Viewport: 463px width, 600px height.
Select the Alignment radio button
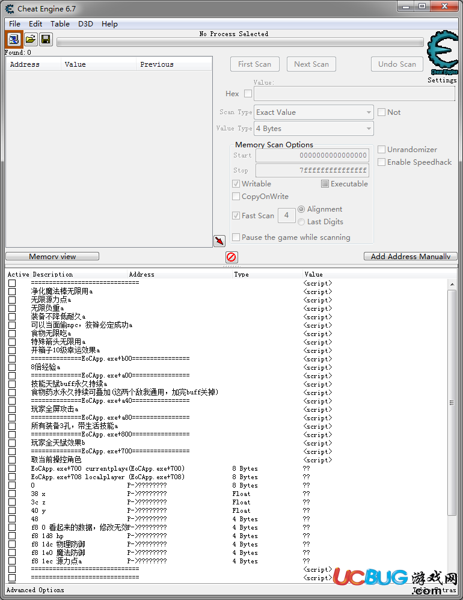click(x=301, y=209)
